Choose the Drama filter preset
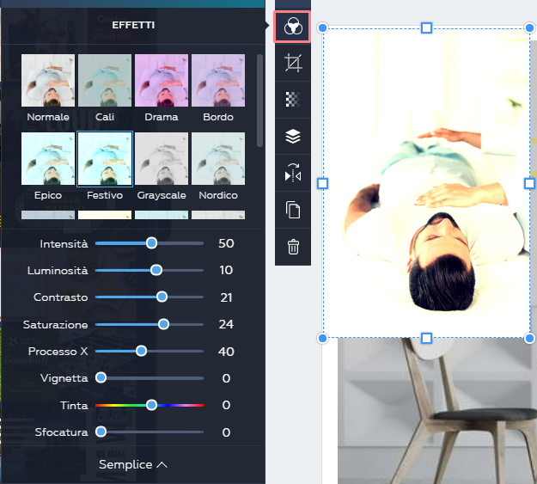 162,81
